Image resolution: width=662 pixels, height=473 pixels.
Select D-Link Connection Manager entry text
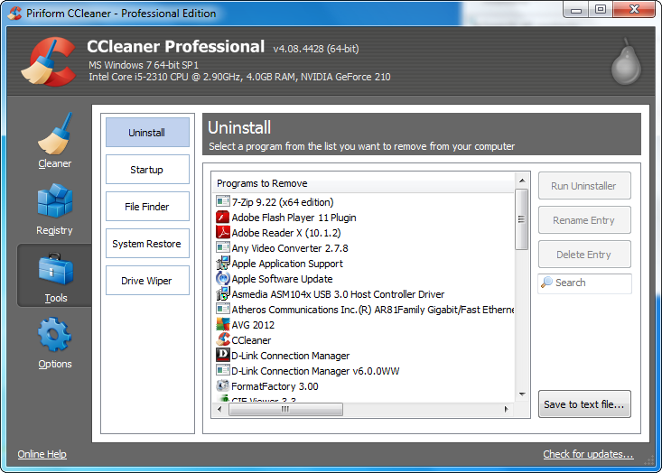click(x=291, y=356)
